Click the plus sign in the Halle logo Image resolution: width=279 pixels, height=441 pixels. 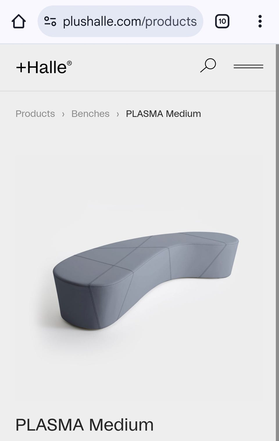pyautogui.click(x=21, y=68)
